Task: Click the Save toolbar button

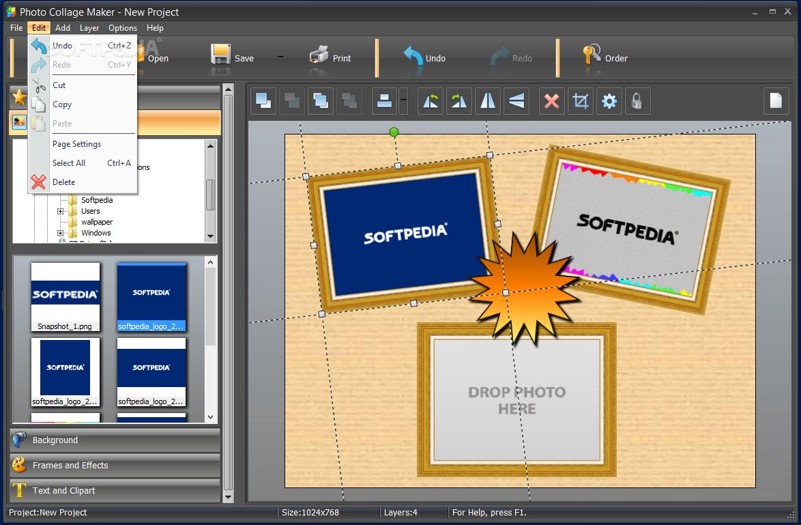Action: pyautogui.click(x=233, y=58)
